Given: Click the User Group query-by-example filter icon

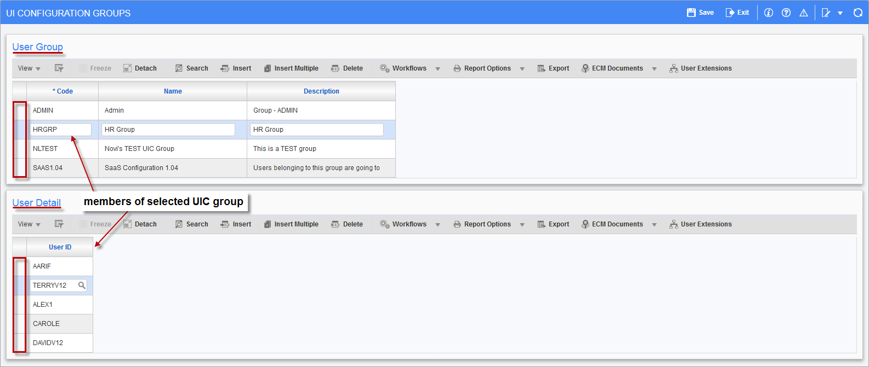Looking at the screenshot, I should click(x=59, y=68).
